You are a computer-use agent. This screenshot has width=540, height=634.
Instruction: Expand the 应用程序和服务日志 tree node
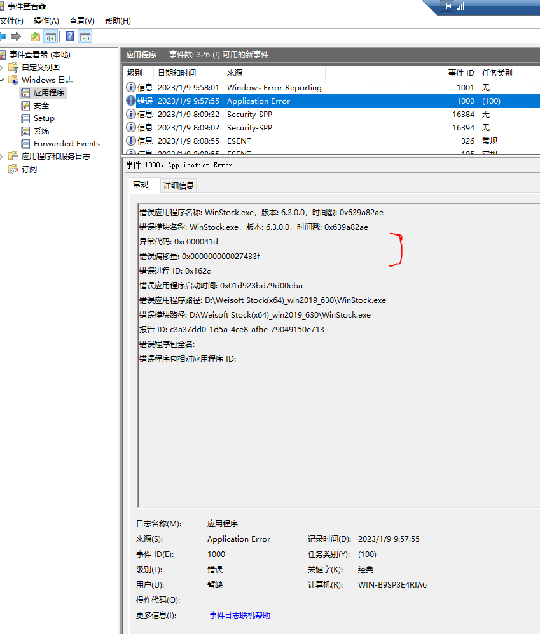click(2, 157)
